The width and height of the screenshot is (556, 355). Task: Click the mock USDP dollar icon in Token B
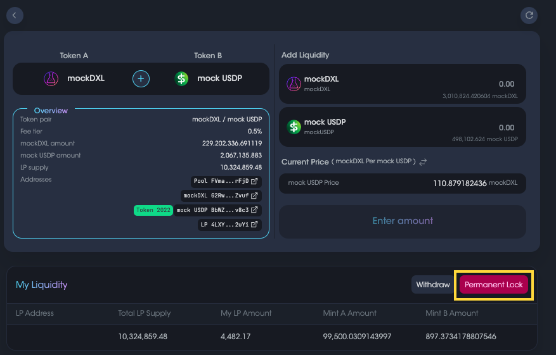[x=182, y=79]
